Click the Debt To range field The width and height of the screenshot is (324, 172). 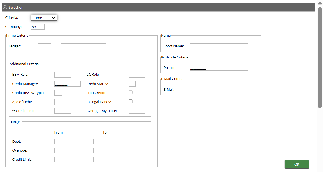click(122, 141)
